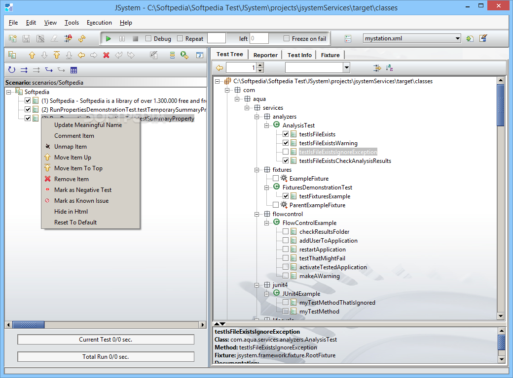
Task: Collapse the AnalysisTest class node
Action: (267, 126)
